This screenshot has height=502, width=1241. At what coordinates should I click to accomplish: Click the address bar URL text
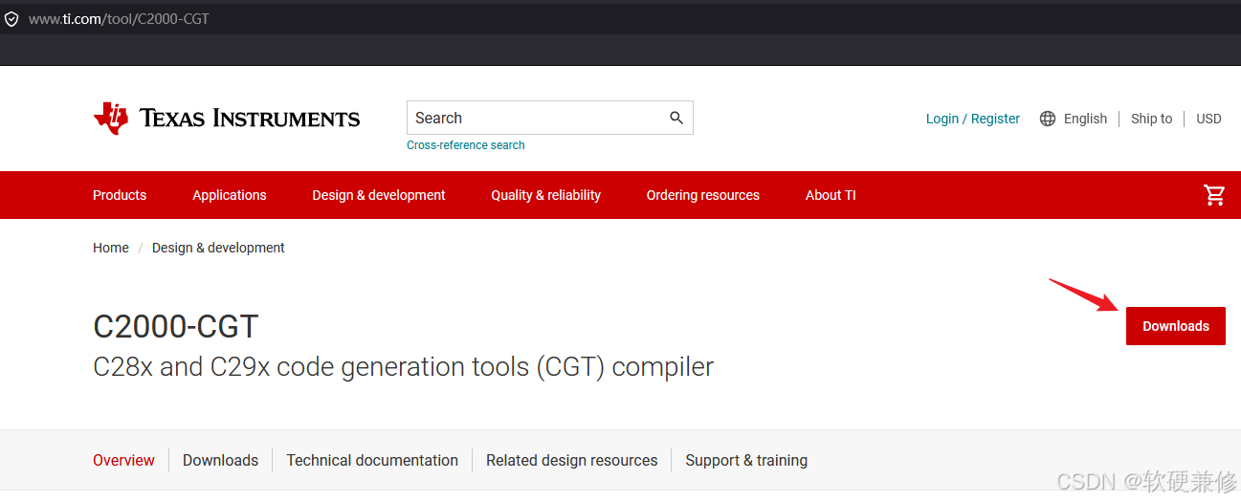119,19
